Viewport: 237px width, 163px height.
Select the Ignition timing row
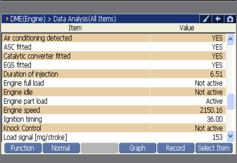click(x=114, y=119)
